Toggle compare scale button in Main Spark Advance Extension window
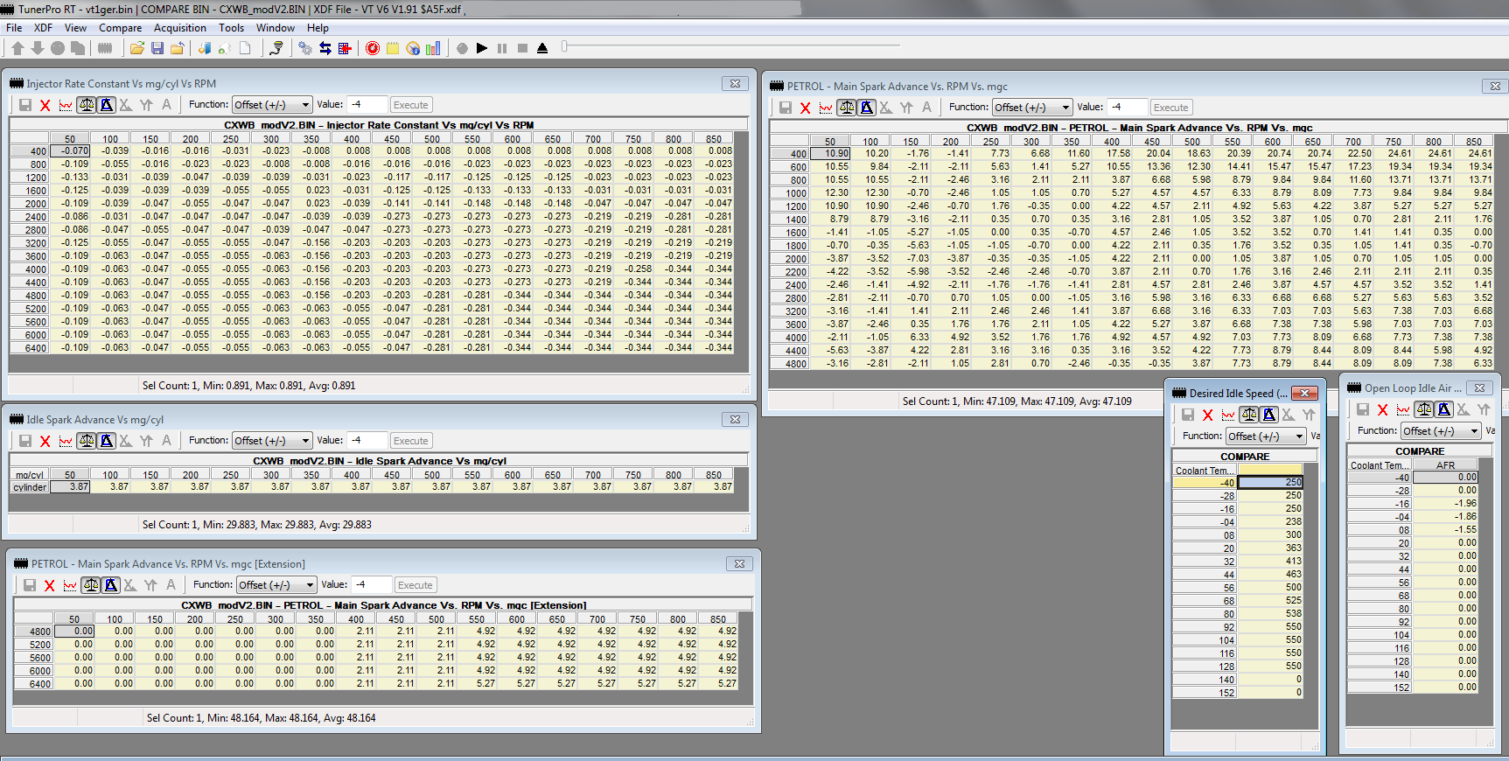 pyautogui.click(x=91, y=585)
